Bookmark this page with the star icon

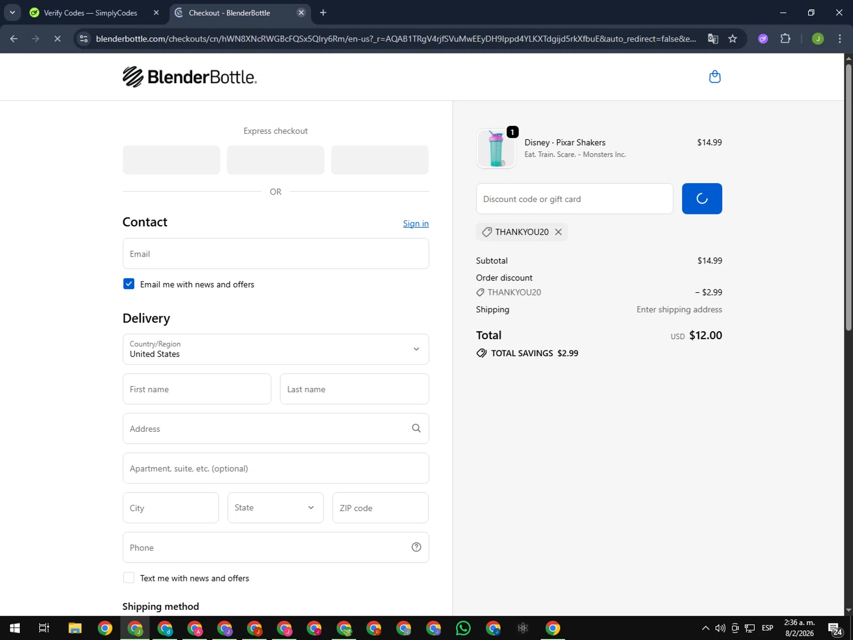click(x=732, y=39)
